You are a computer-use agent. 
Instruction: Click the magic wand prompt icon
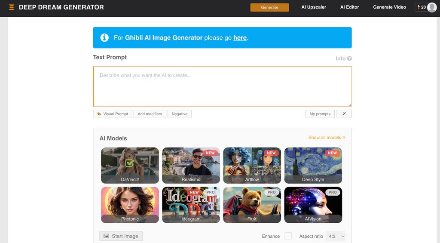click(x=344, y=114)
